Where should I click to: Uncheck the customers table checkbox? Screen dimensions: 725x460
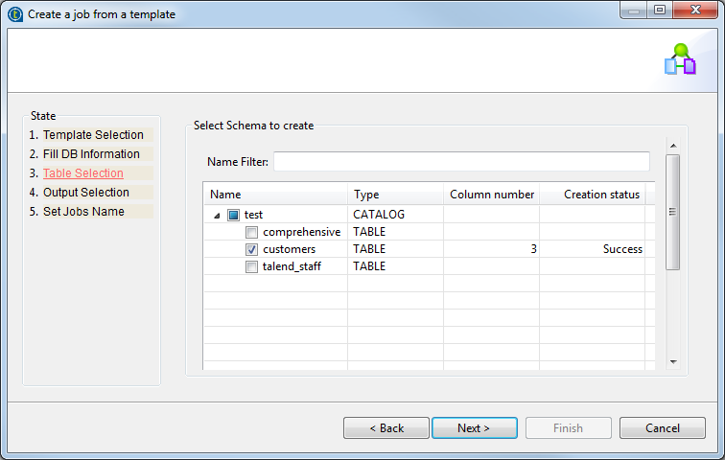click(x=251, y=249)
